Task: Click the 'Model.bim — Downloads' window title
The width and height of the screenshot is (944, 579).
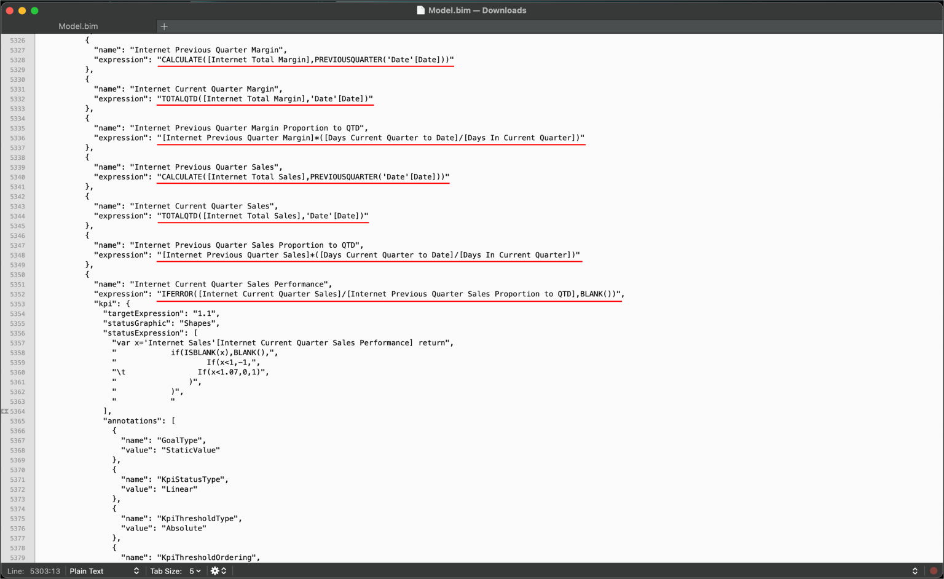Action: tap(477, 10)
